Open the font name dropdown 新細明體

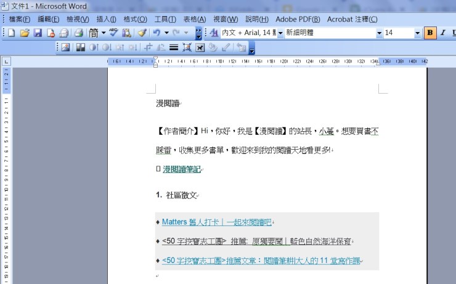coord(379,33)
